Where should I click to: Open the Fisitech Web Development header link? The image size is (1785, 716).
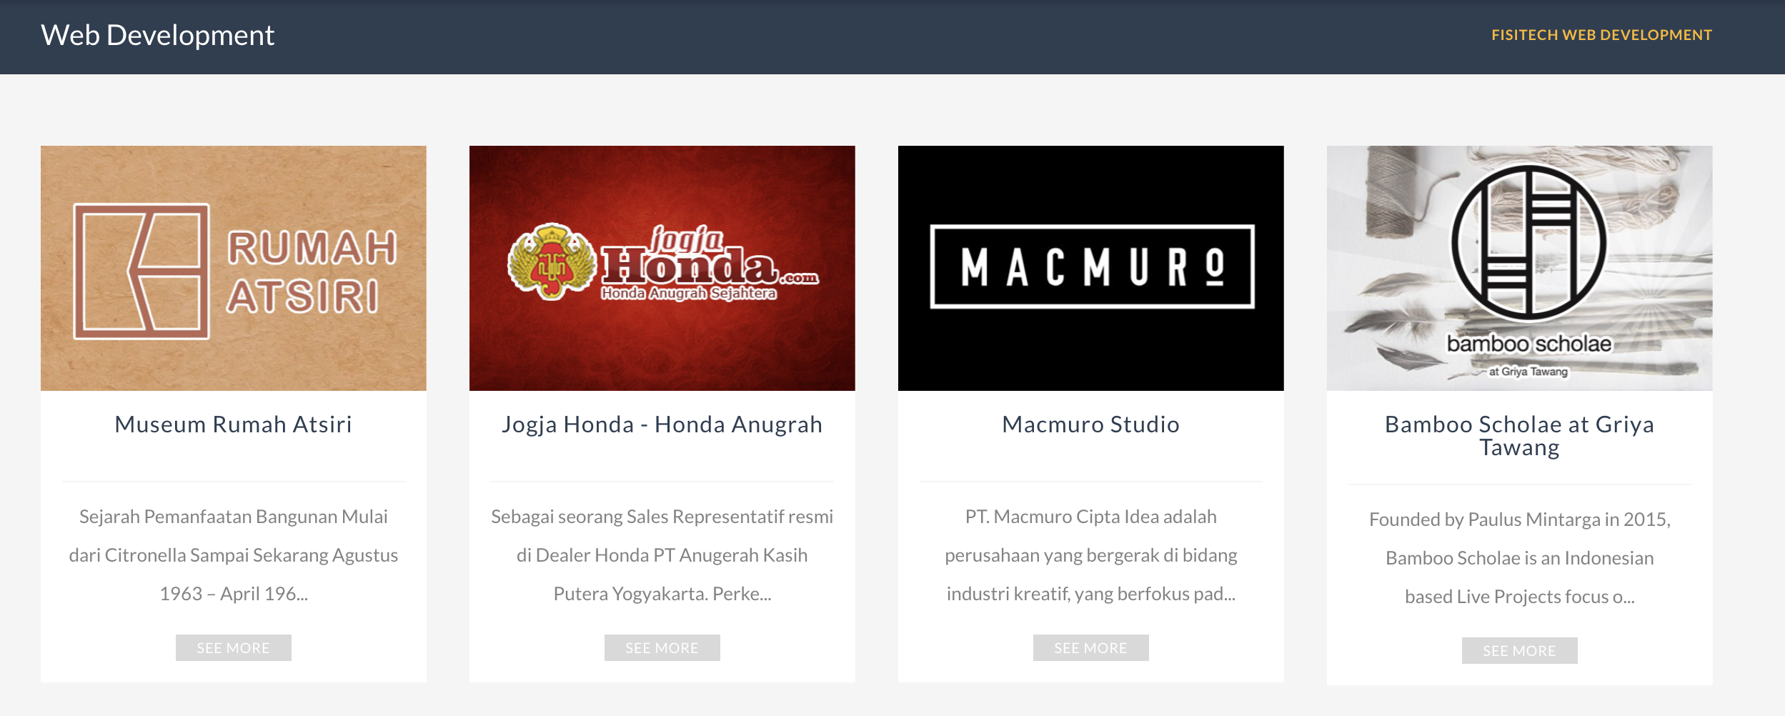[x=1601, y=35]
